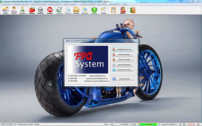Click the phone number 51 3443-7592 / 9139-5089
This screenshot has width=202, height=126.
point(77,76)
